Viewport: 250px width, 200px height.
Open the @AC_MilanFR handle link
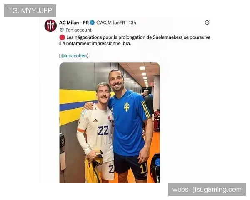110,22
